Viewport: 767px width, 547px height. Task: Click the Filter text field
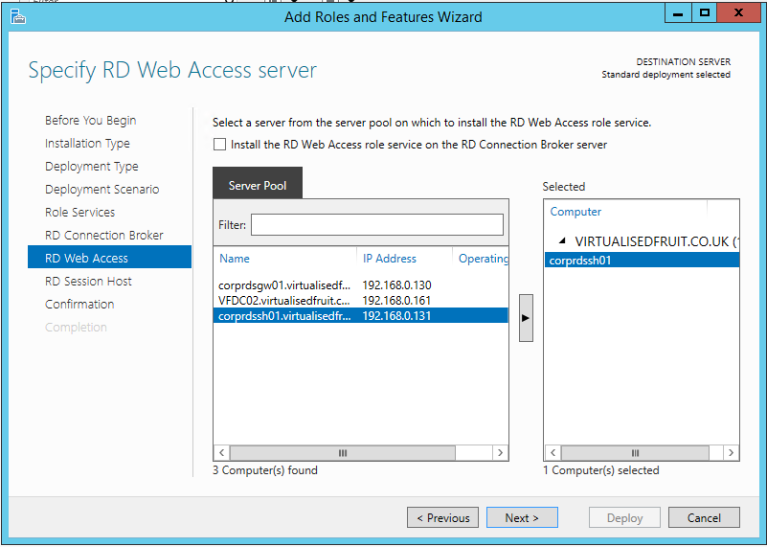coord(376,225)
